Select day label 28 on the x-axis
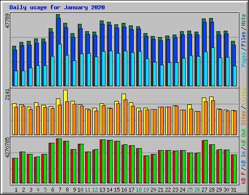Image resolution: width=249 pixels, height=195 pixels. pyautogui.click(x=212, y=190)
